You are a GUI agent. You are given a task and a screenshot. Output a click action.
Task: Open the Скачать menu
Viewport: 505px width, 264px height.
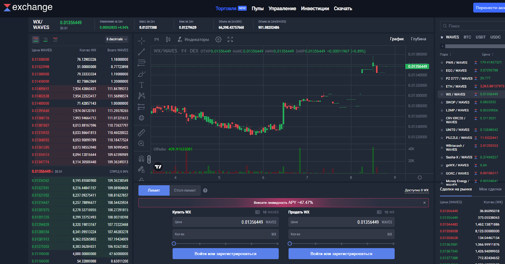[x=343, y=9]
